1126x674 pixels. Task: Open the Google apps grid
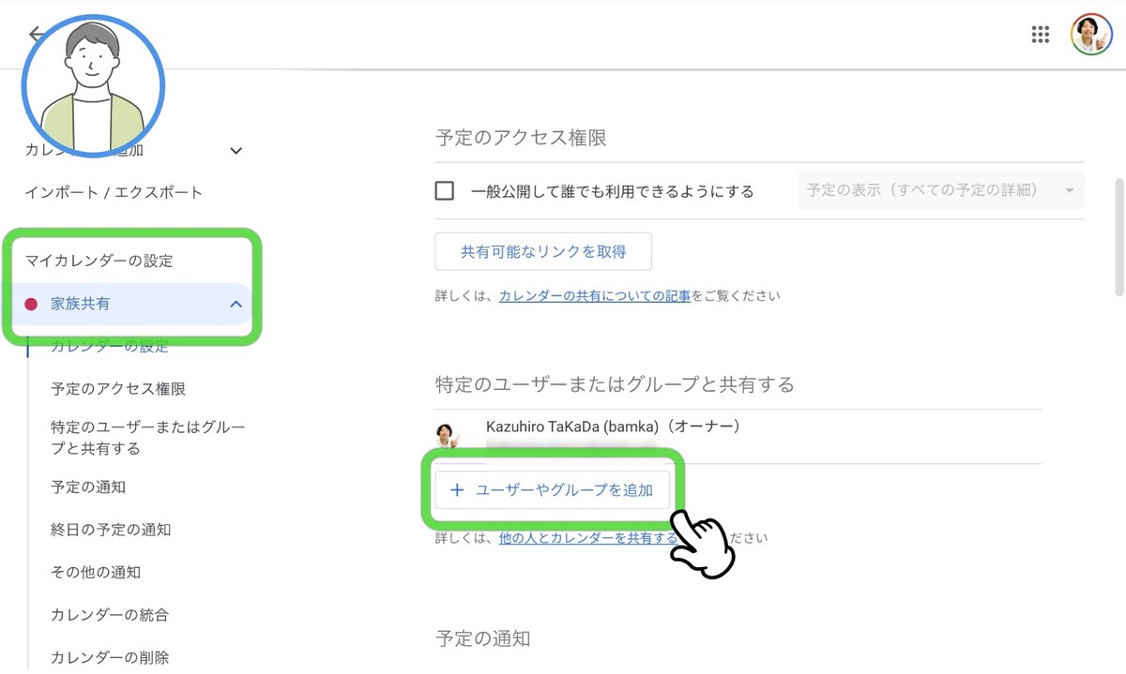(x=1040, y=35)
